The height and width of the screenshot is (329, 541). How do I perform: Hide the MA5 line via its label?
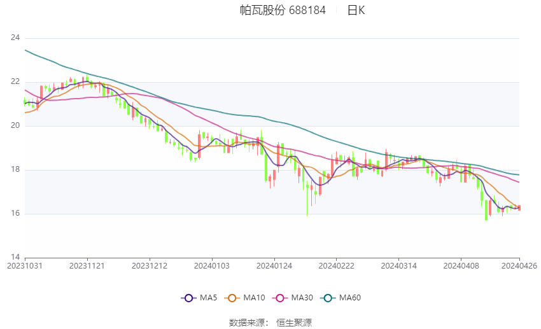pyautogui.click(x=208, y=298)
